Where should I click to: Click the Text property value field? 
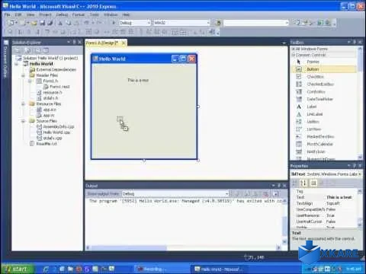point(342,197)
